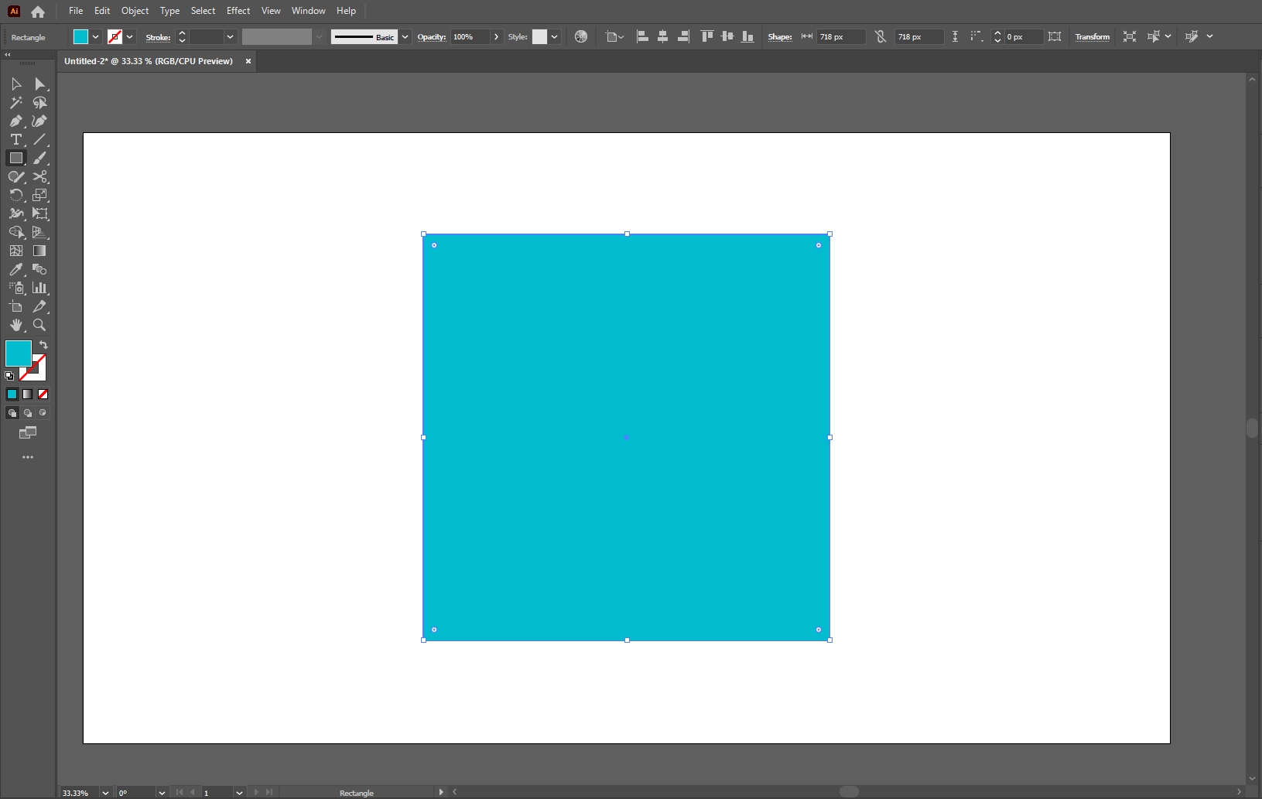Open the Transform panel link

point(1092,37)
